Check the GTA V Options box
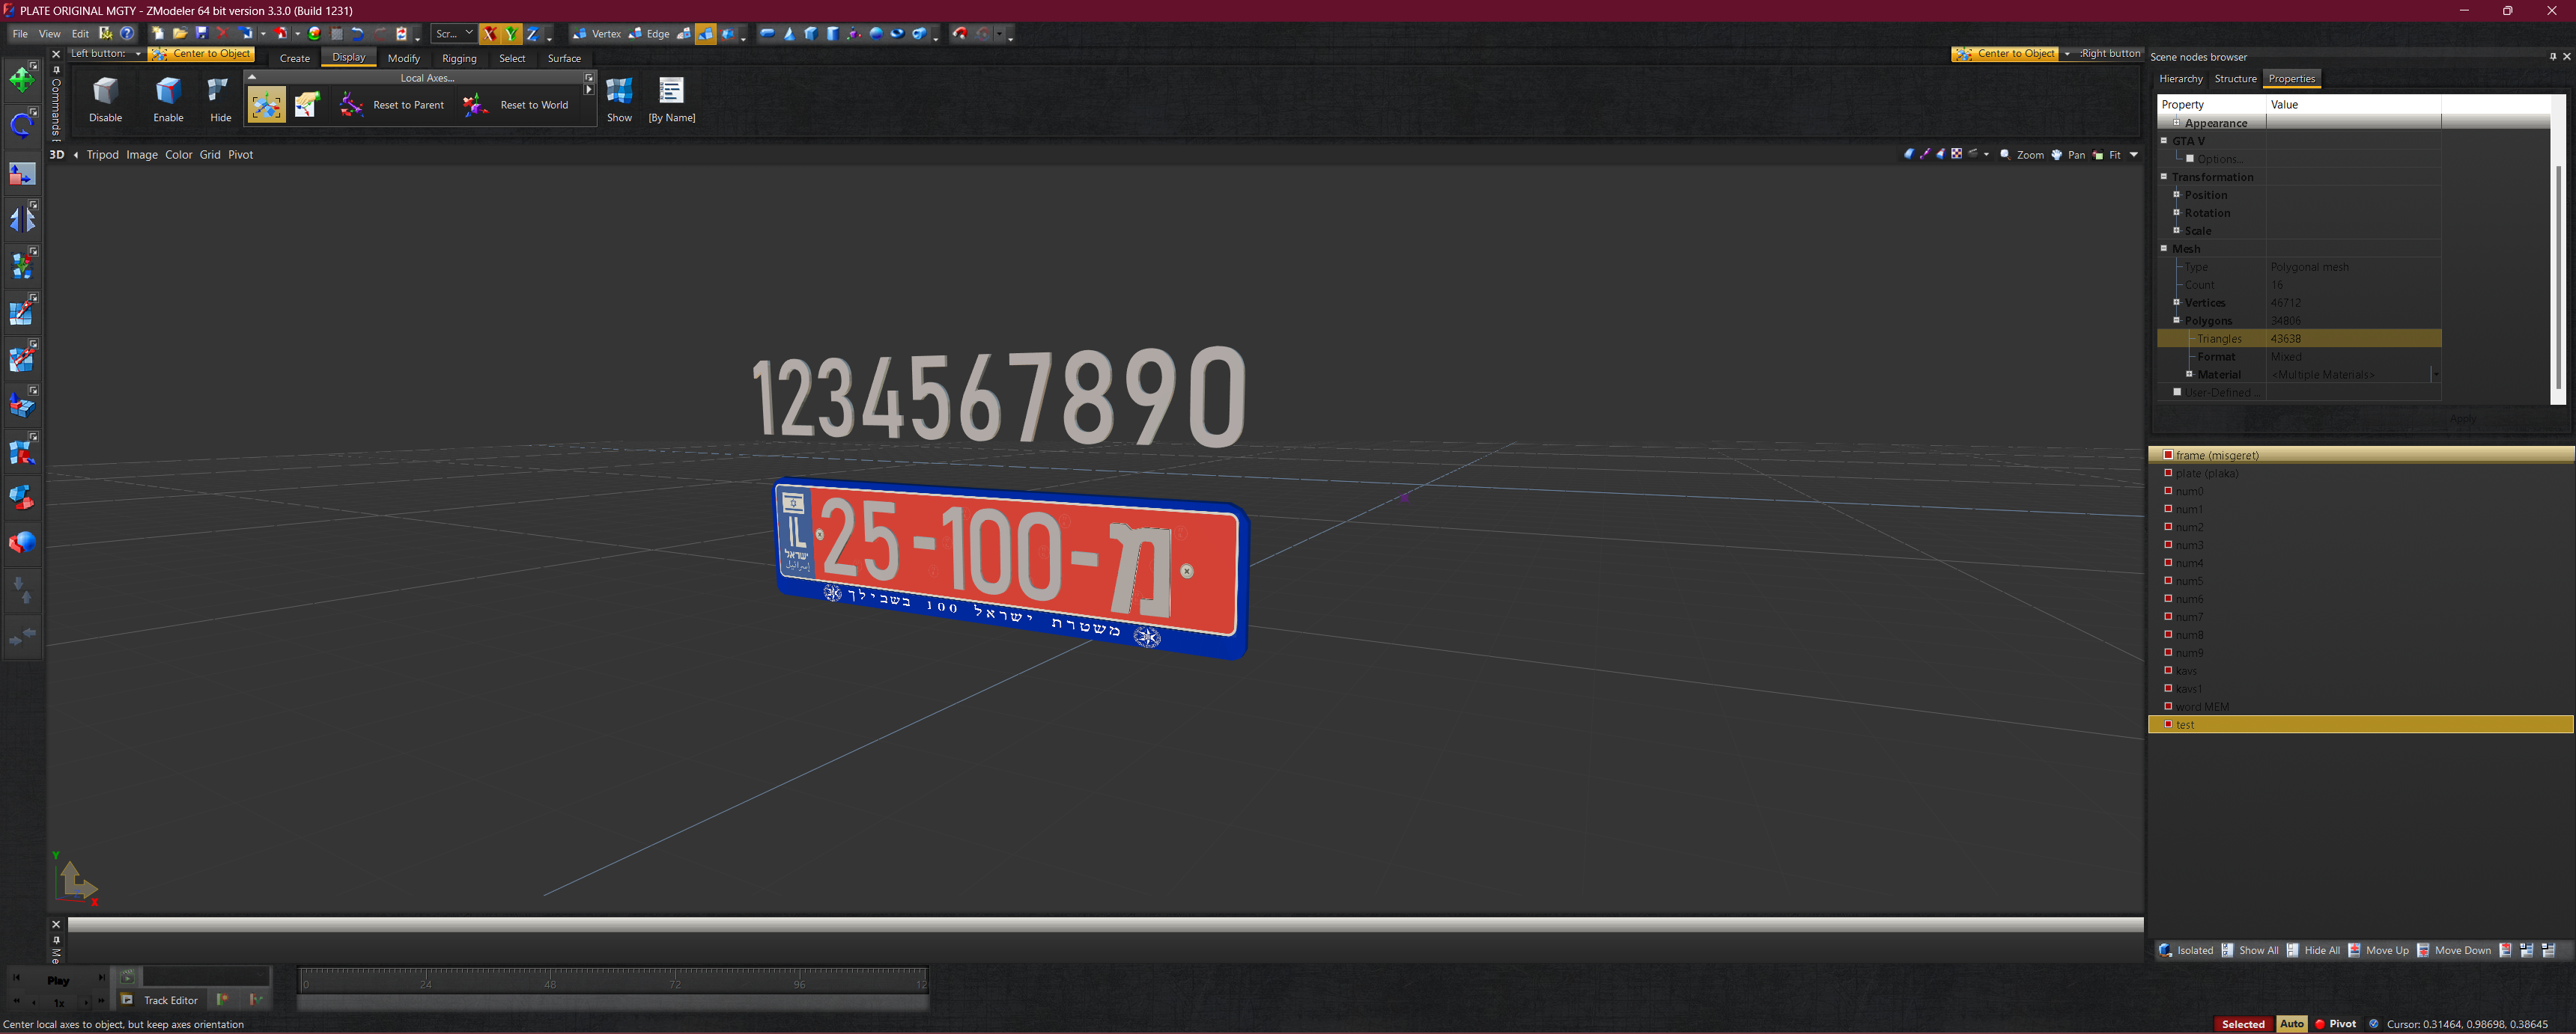The image size is (2576, 1034). coord(2189,159)
